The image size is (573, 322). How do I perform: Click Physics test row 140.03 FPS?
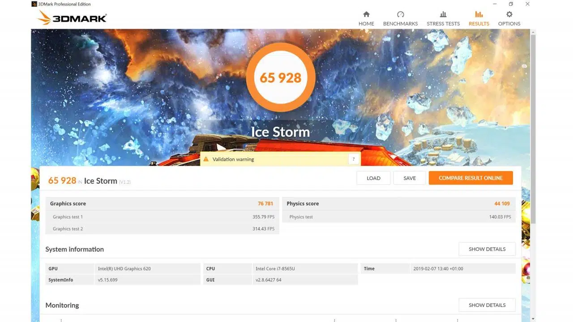(x=399, y=217)
